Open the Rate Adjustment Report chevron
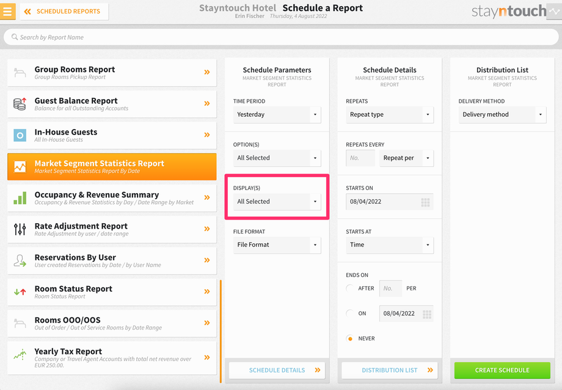 click(207, 229)
